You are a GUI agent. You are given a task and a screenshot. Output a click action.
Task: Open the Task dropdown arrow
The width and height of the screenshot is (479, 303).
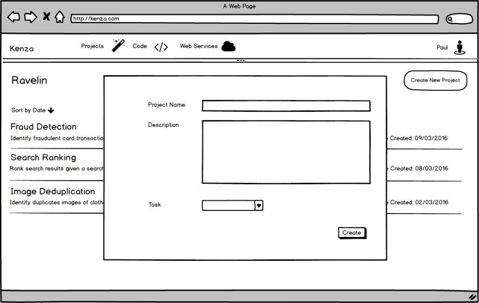(259, 205)
